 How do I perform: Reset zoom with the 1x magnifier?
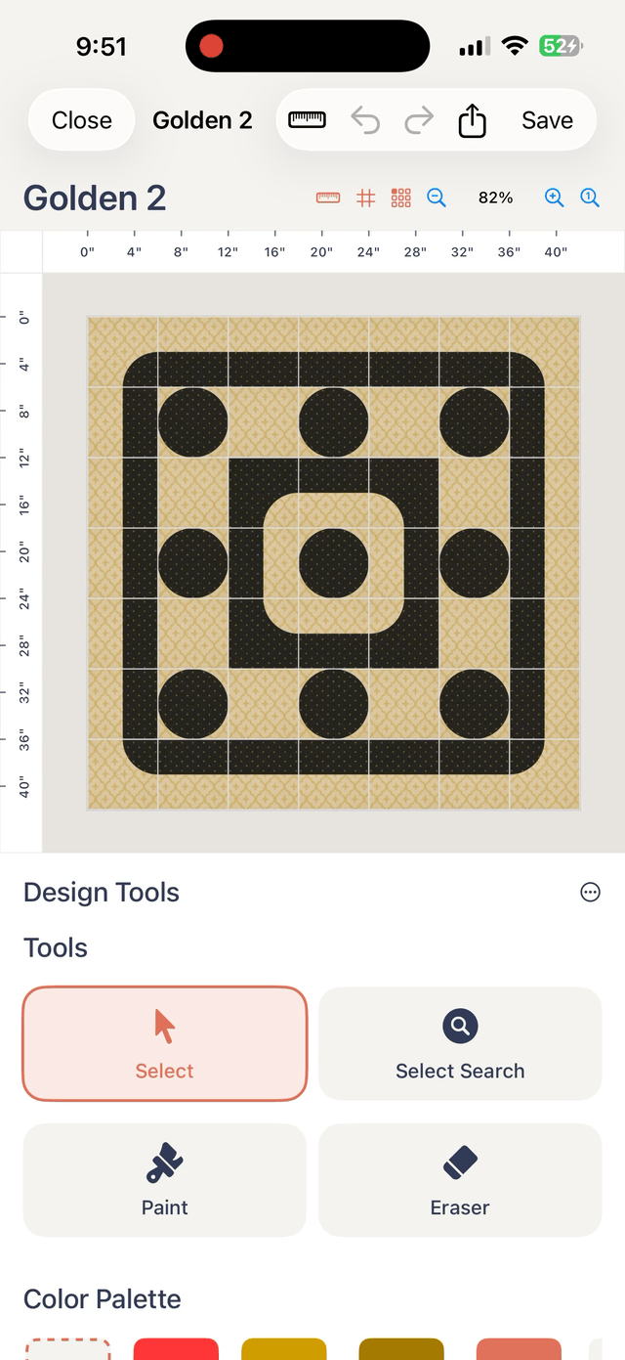[x=590, y=197]
